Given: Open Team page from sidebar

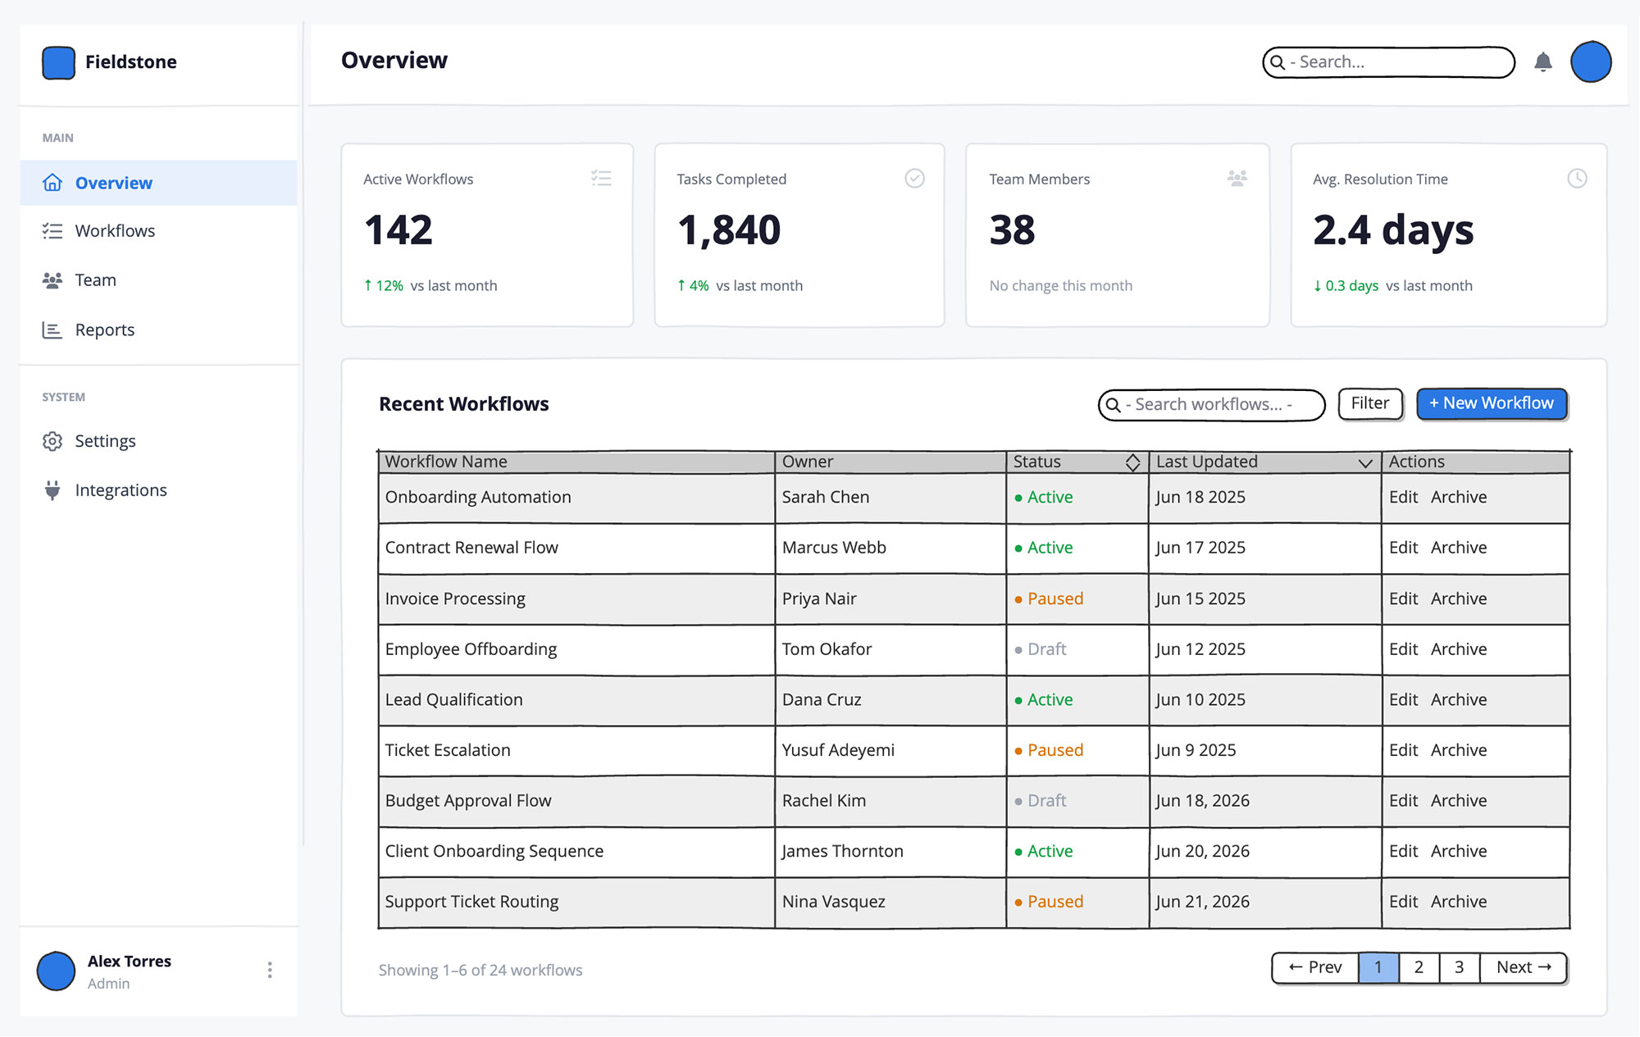Looking at the screenshot, I should (x=159, y=280).
